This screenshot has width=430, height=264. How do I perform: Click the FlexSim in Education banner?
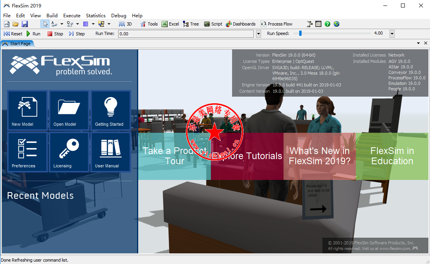click(392, 156)
